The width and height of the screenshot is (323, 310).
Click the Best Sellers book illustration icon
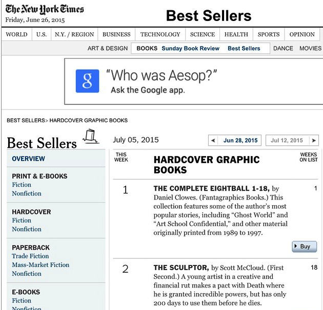tap(91, 136)
